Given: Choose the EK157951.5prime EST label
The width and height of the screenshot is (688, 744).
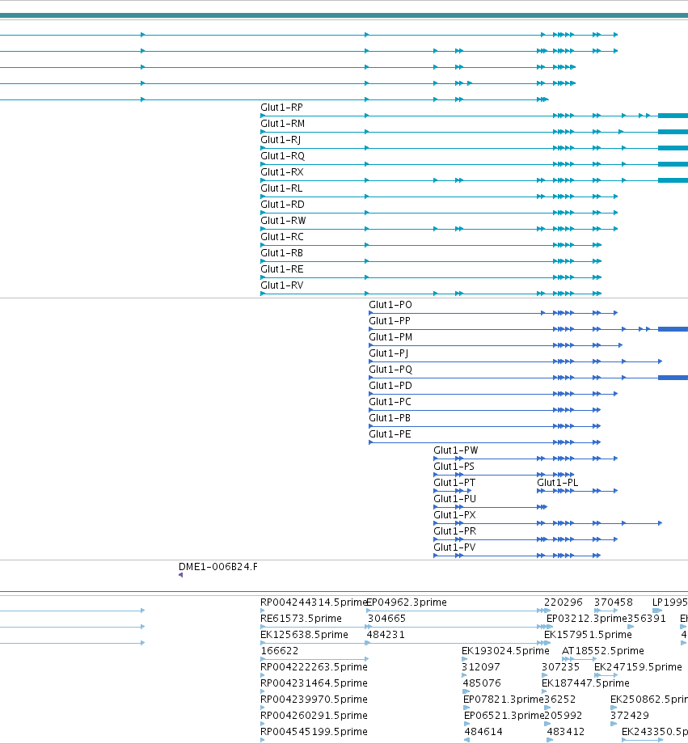Looking at the screenshot, I should 588,634.
